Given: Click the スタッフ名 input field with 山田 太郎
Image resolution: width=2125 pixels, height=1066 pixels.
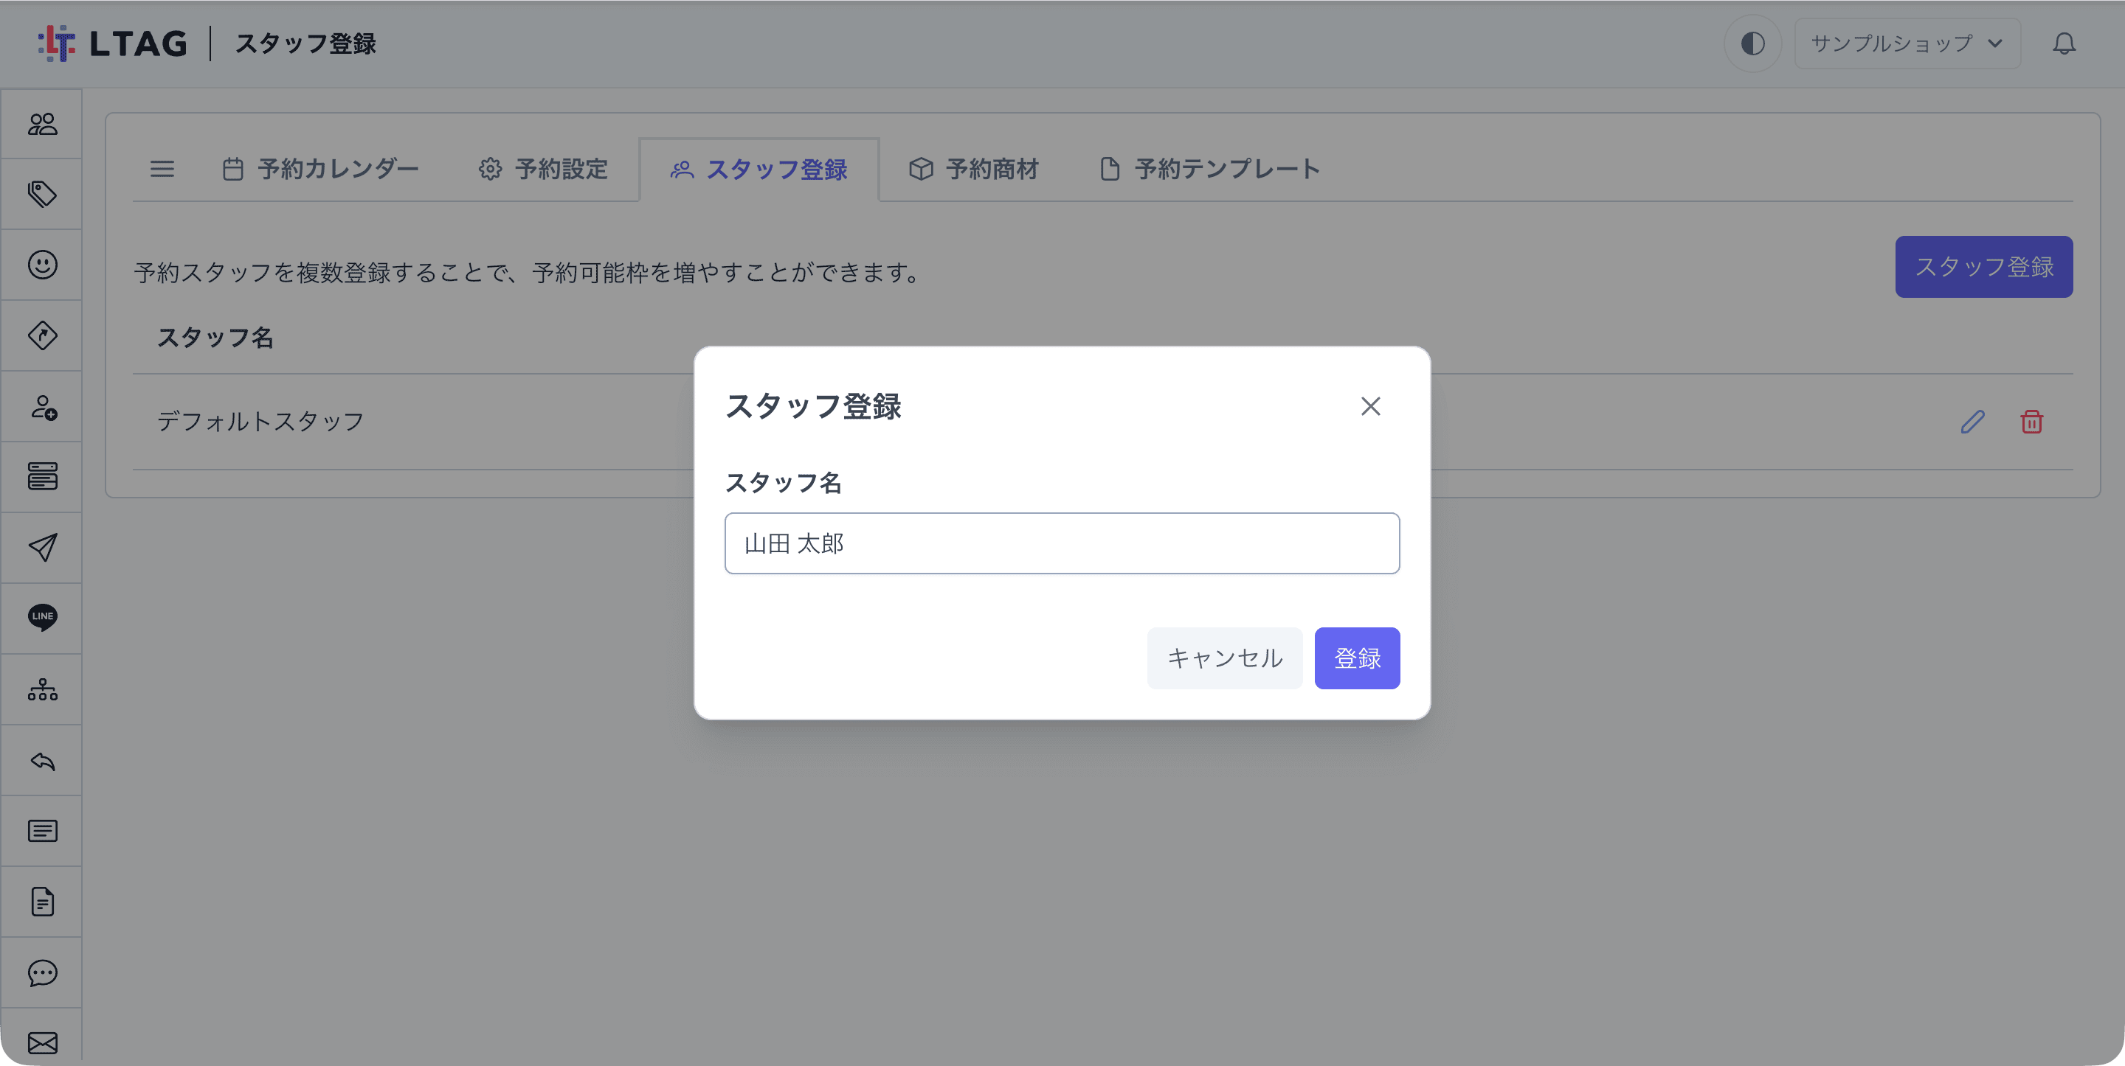Looking at the screenshot, I should [x=1062, y=543].
